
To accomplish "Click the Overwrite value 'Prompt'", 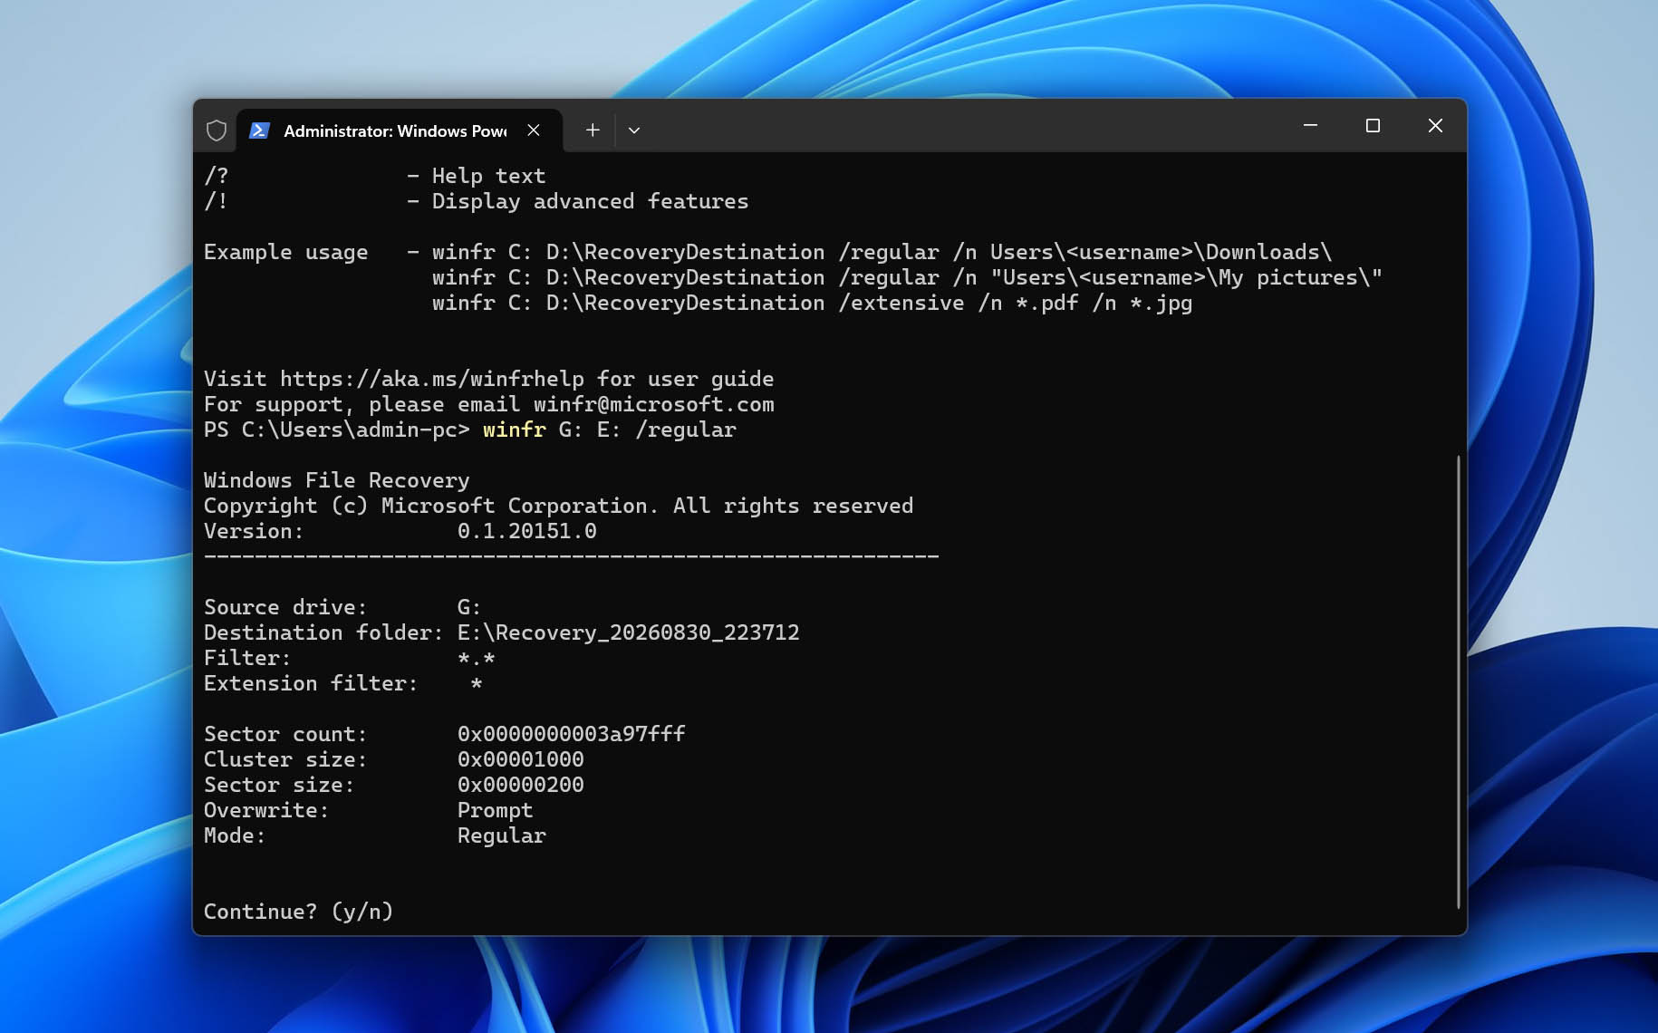I will (496, 810).
